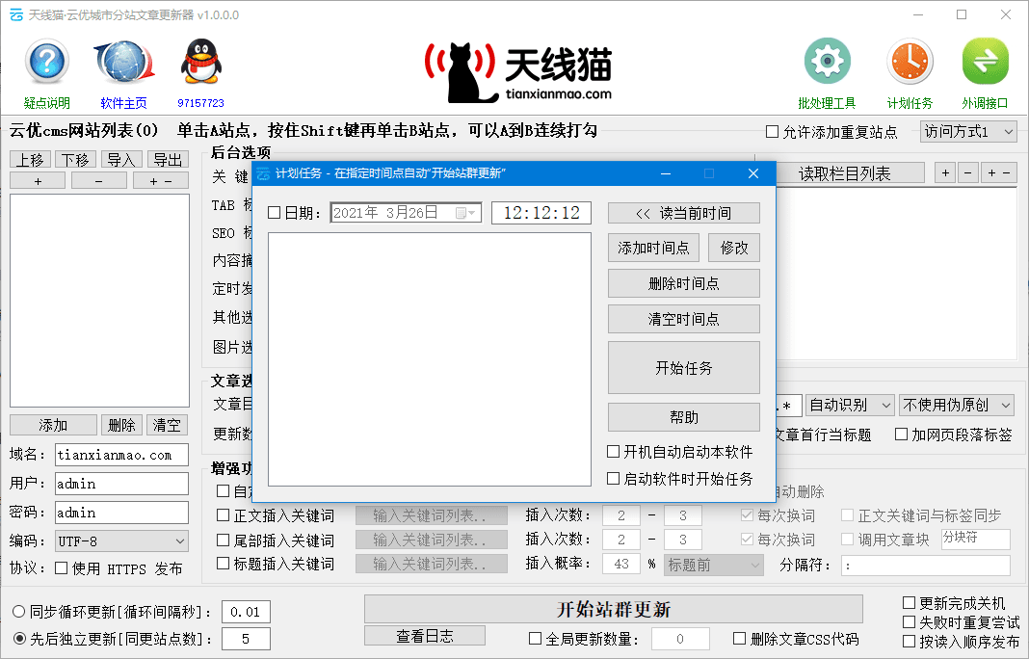This screenshot has height=659, width=1029.
Task: Click the time field 12:12:12
Action: [x=541, y=213]
